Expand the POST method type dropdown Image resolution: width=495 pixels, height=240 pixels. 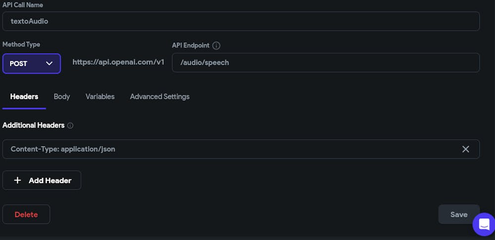pyautogui.click(x=32, y=64)
